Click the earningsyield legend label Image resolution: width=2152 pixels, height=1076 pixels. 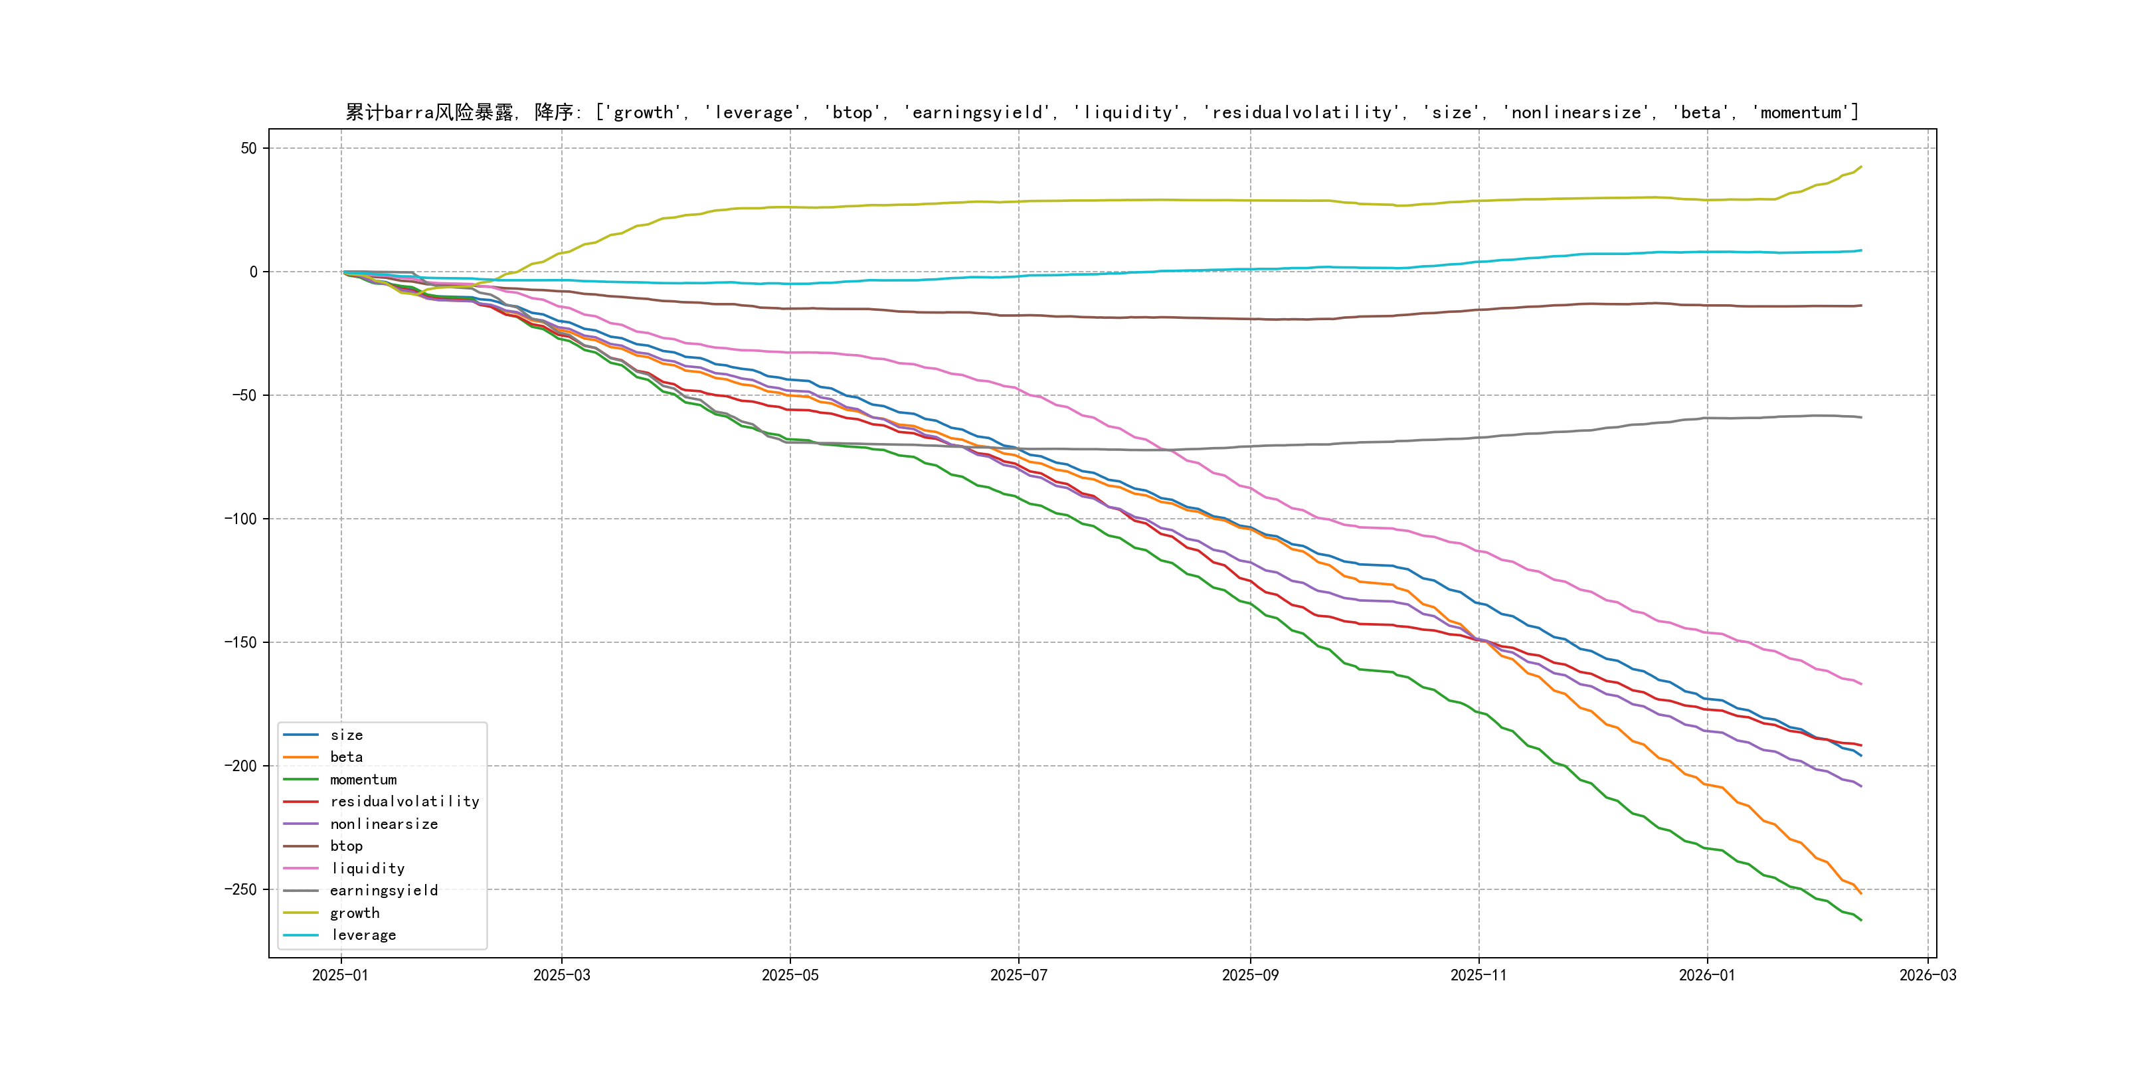pyautogui.click(x=383, y=891)
